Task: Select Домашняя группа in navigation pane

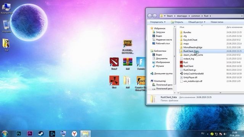Action: click(161, 73)
